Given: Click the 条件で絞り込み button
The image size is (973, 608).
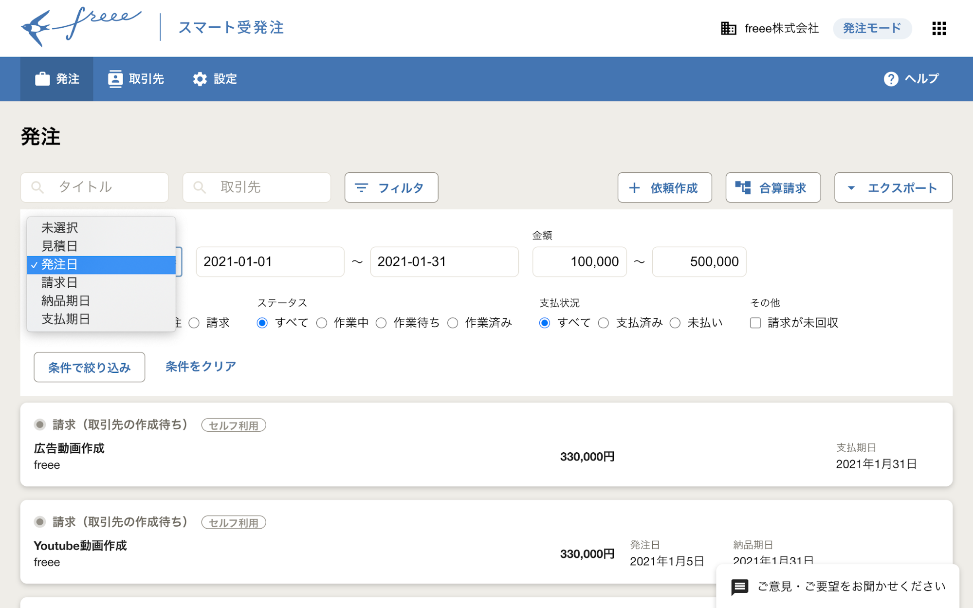Looking at the screenshot, I should [x=89, y=367].
